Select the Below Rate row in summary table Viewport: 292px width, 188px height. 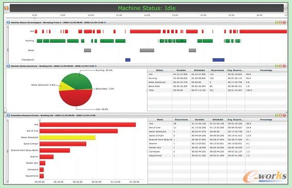point(217,87)
